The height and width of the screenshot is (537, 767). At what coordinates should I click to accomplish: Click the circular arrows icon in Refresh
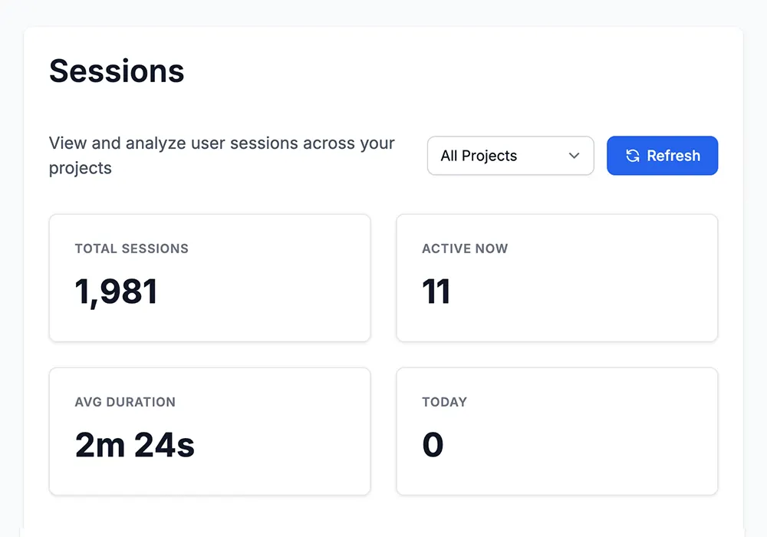(x=633, y=156)
